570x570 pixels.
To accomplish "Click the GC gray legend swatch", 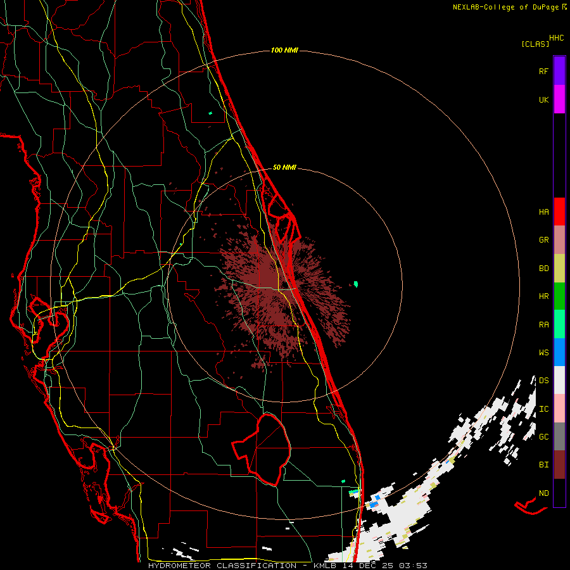I will click(559, 436).
